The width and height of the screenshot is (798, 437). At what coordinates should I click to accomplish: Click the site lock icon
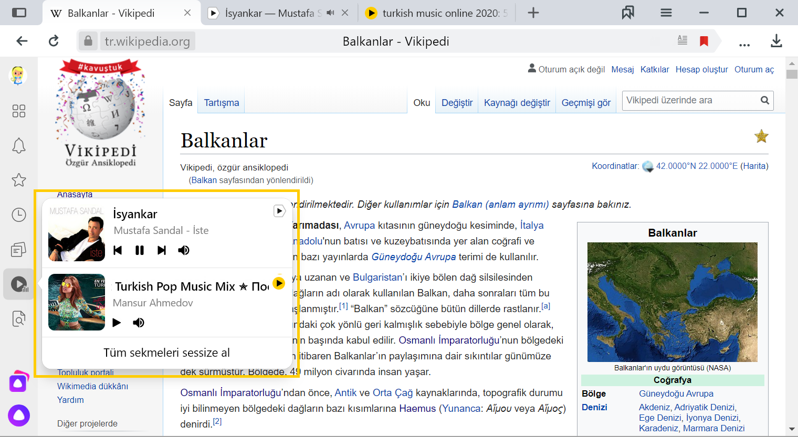click(x=88, y=41)
